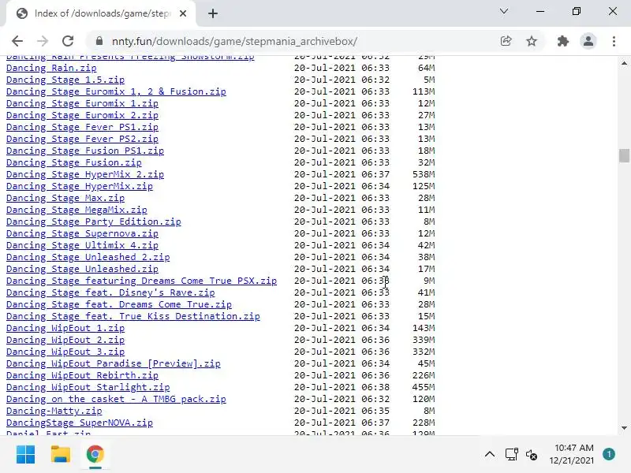Screen dimensions: 631x473
Task: Open the Windows Start menu
Action: (25, 455)
